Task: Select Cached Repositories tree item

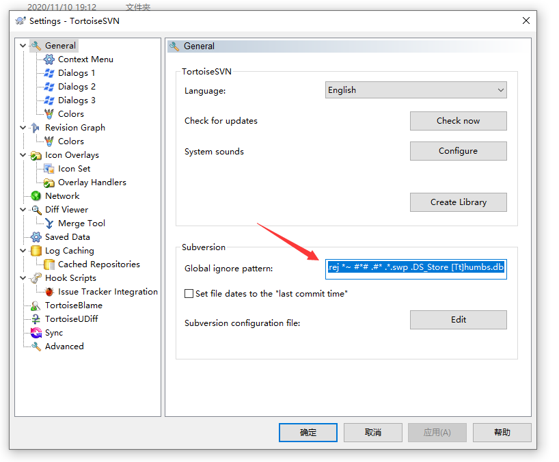Action: click(99, 264)
